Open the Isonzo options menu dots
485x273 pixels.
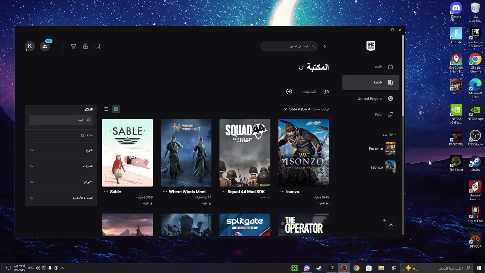click(282, 192)
